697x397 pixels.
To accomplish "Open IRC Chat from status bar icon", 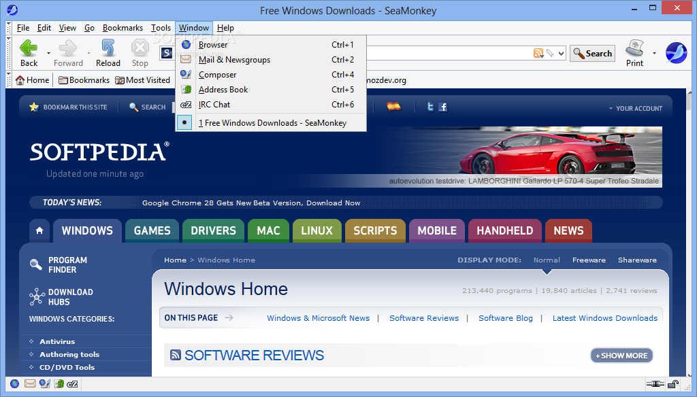I will coord(72,383).
